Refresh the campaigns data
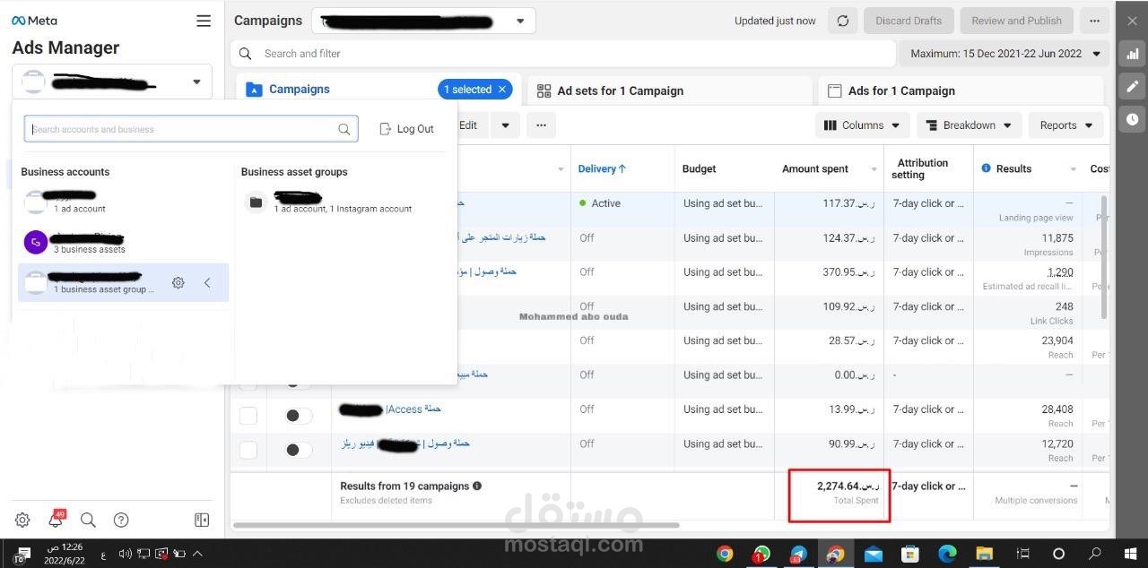 pyautogui.click(x=842, y=21)
